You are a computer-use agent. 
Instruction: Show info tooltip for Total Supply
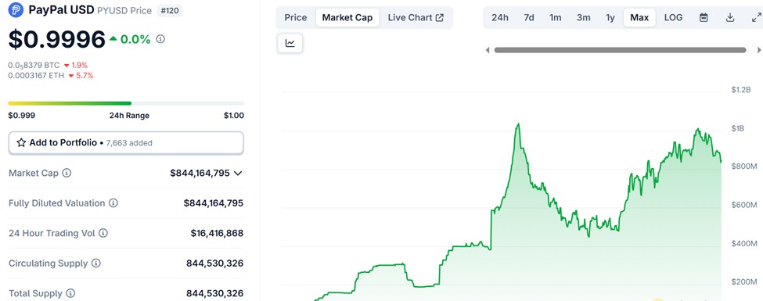pyautogui.click(x=70, y=293)
